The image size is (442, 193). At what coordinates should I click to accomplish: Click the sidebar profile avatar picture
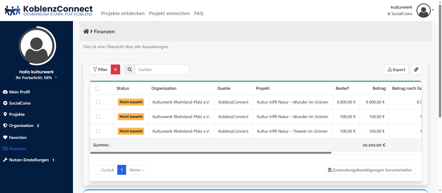(x=37, y=46)
